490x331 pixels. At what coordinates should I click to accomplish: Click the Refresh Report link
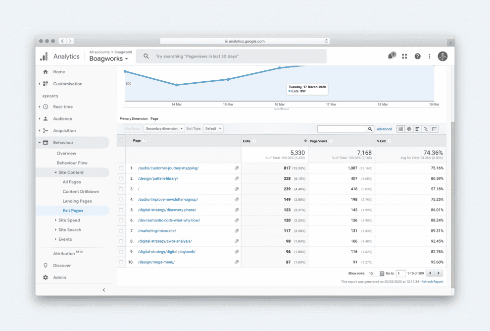(x=432, y=281)
